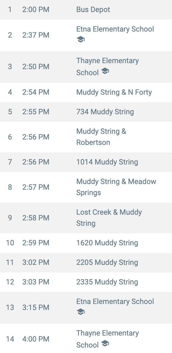172x353 pixels.
Task: Click stop number 11 in the list
Action: pos(10,262)
